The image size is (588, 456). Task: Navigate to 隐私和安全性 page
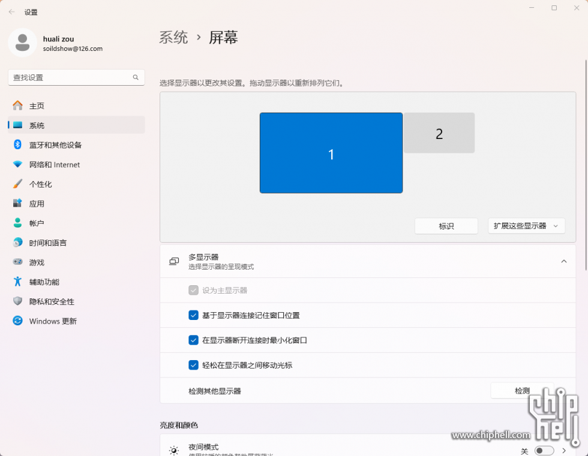pyautogui.click(x=77, y=301)
